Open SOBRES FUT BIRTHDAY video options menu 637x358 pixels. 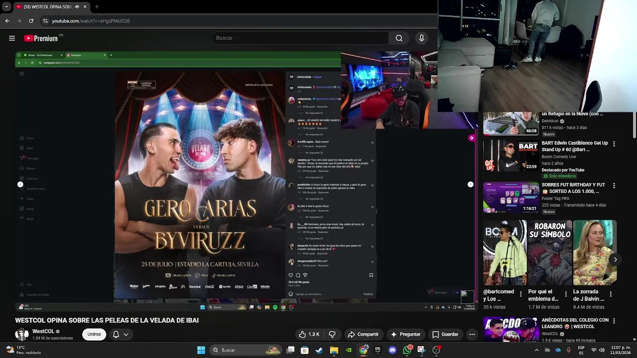[614, 186]
